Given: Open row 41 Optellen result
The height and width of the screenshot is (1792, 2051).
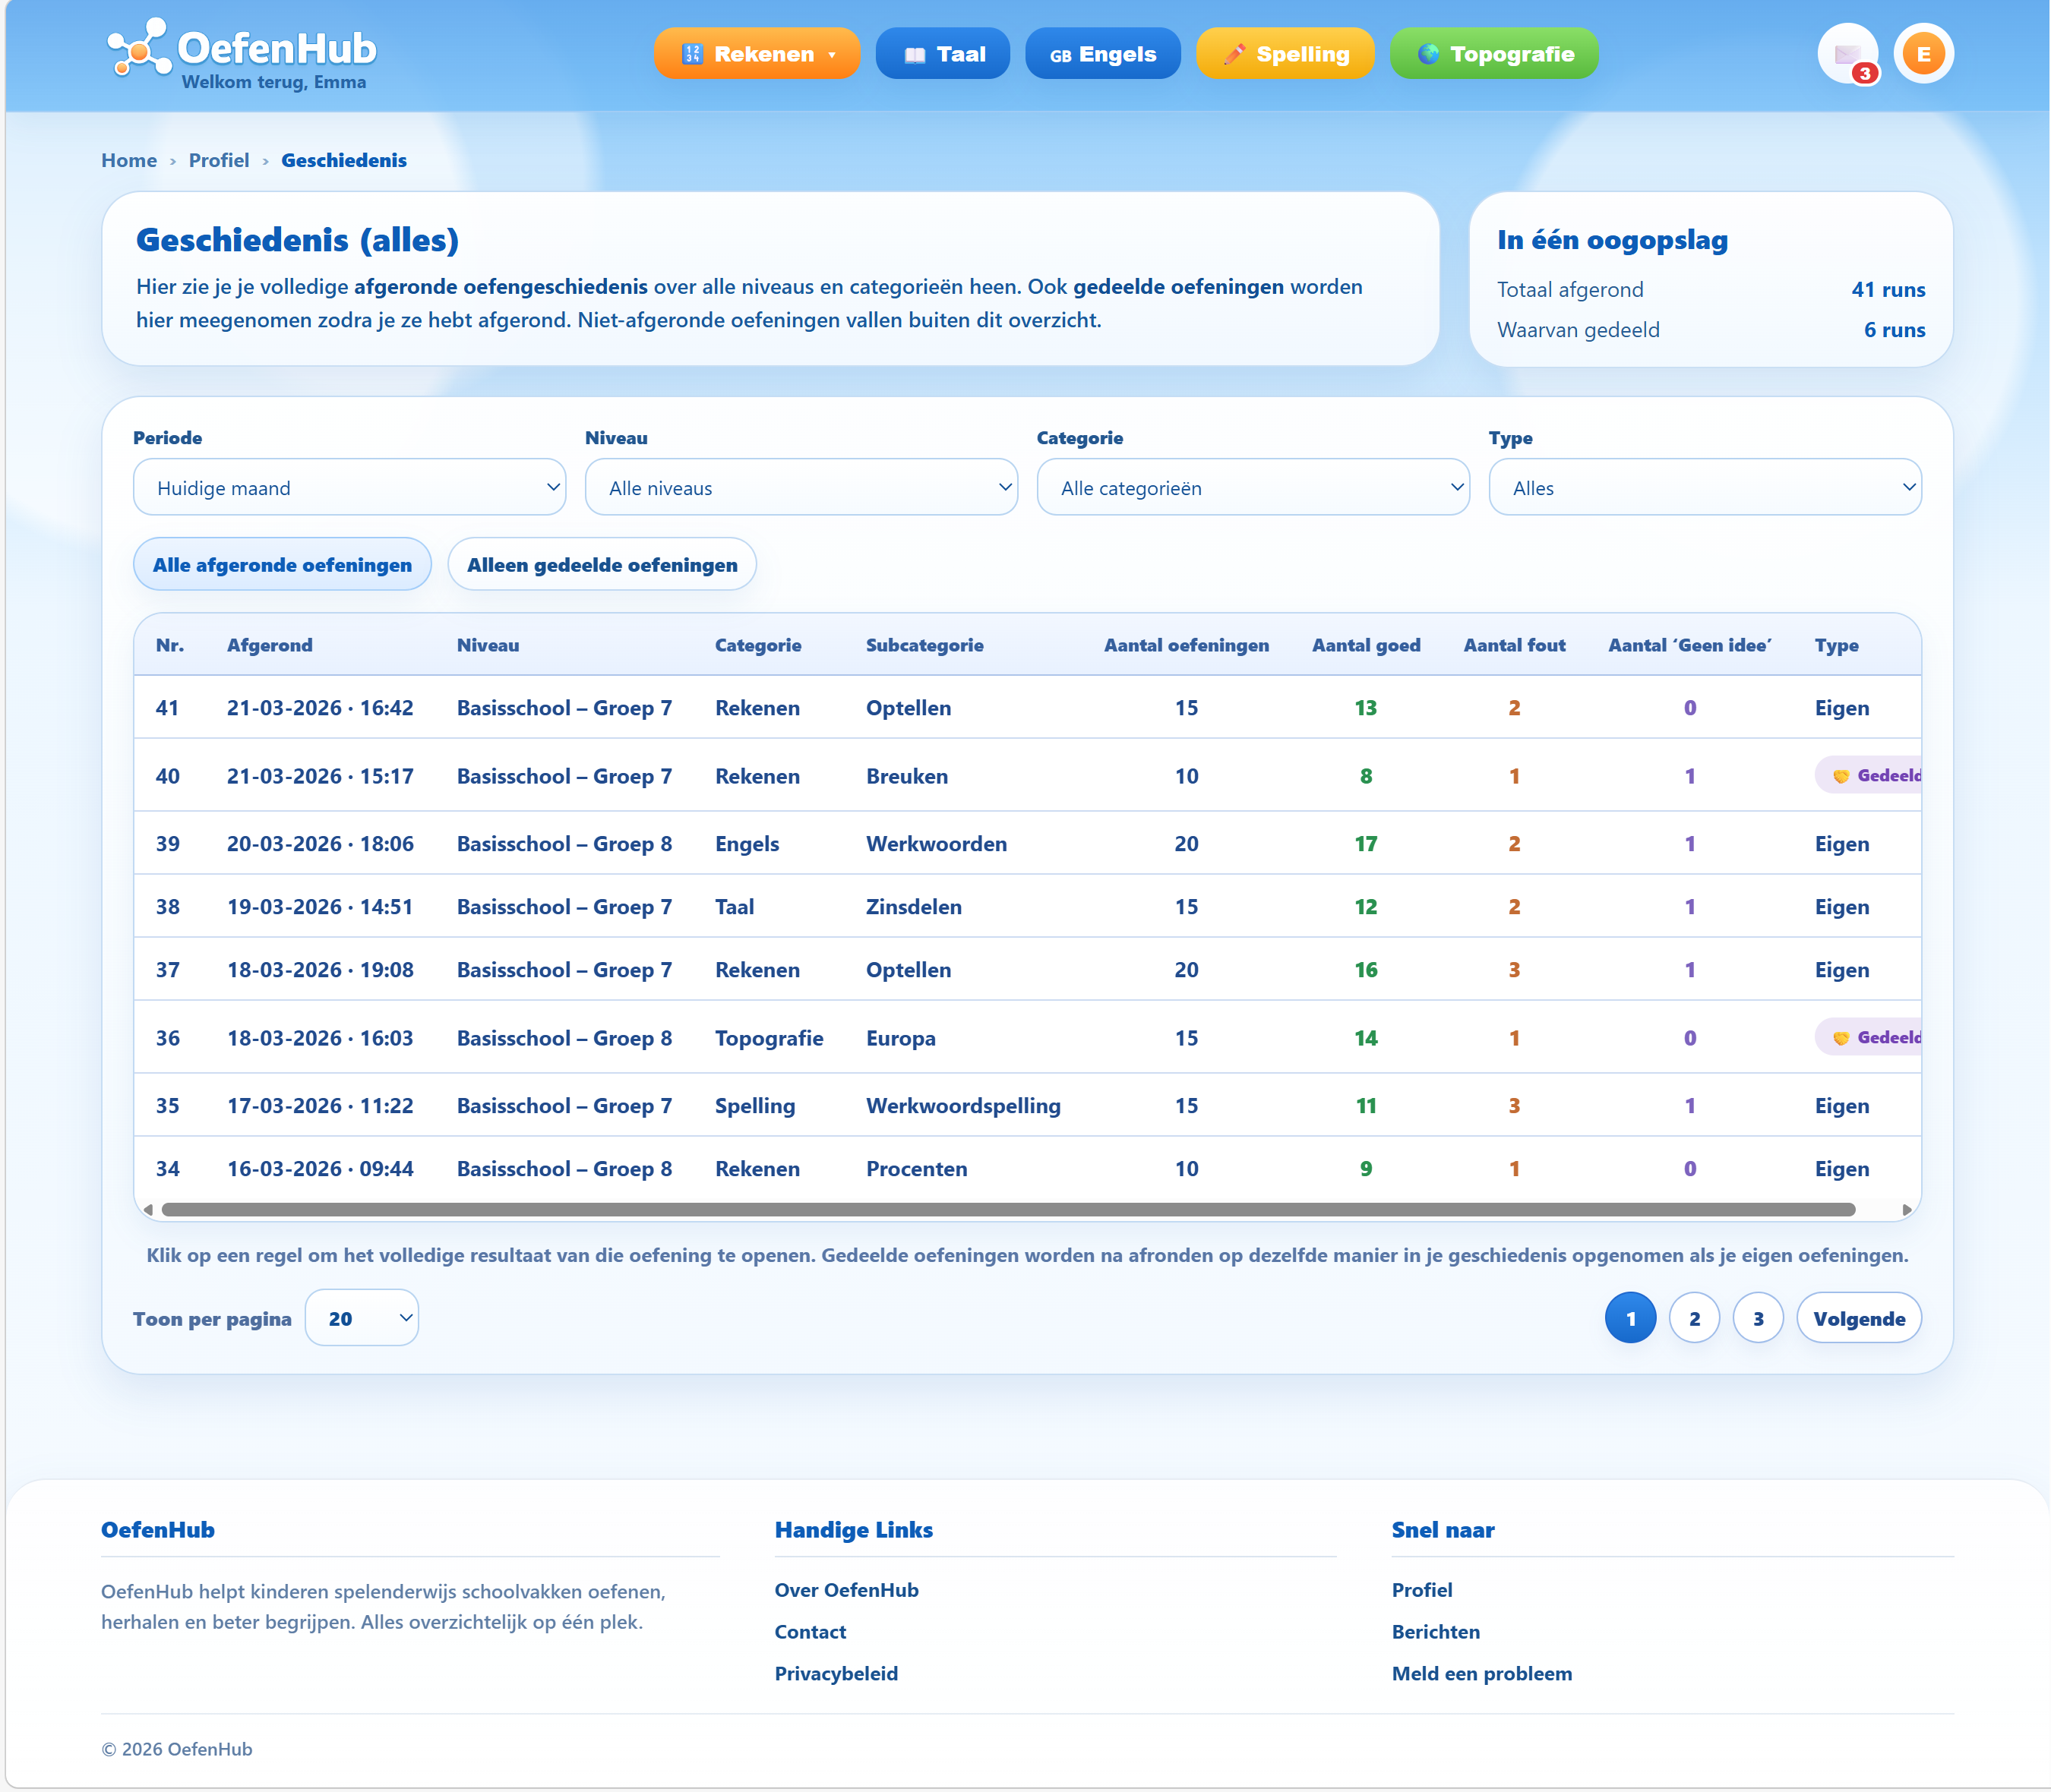Looking at the screenshot, I should point(1028,707).
